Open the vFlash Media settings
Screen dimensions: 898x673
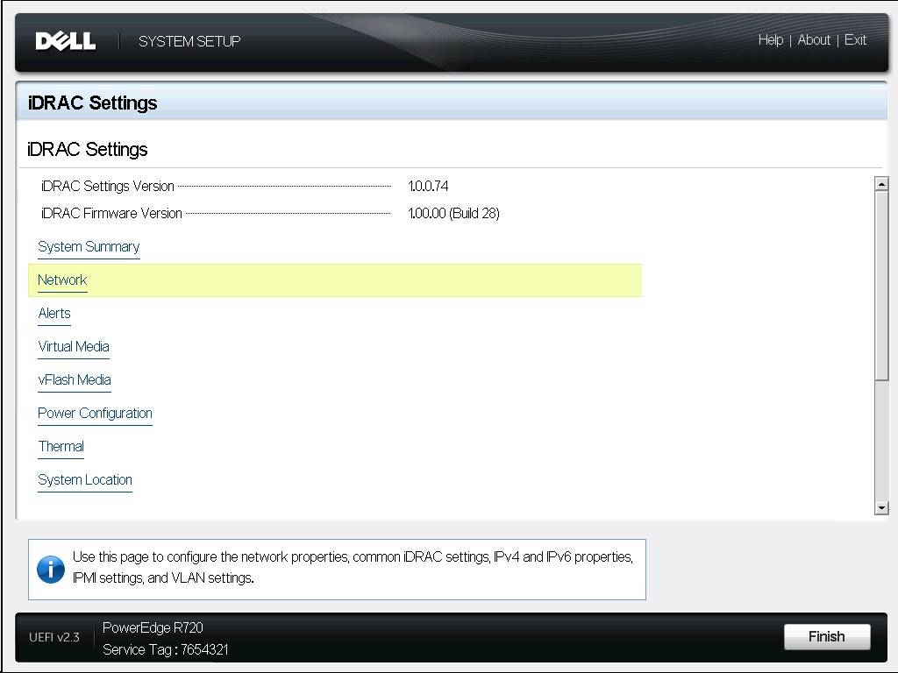[75, 380]
